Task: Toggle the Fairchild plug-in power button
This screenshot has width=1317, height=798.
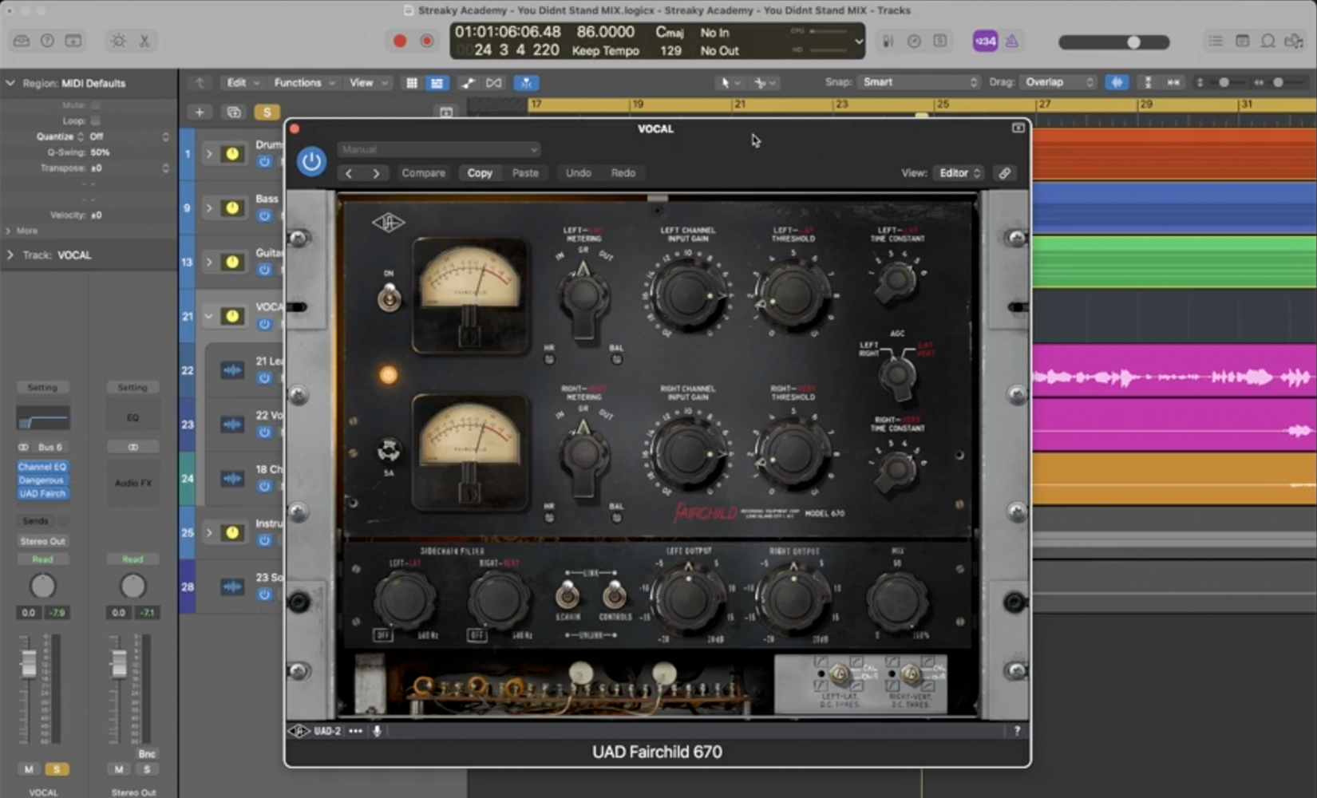Action: [x=311, y=162]
